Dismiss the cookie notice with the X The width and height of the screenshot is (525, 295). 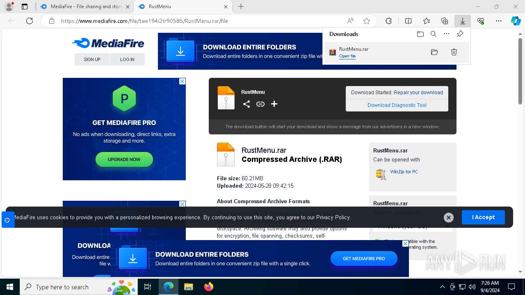[x=449, y=218]
